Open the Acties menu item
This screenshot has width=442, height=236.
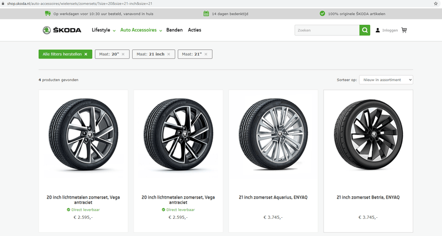coord(194,30)
